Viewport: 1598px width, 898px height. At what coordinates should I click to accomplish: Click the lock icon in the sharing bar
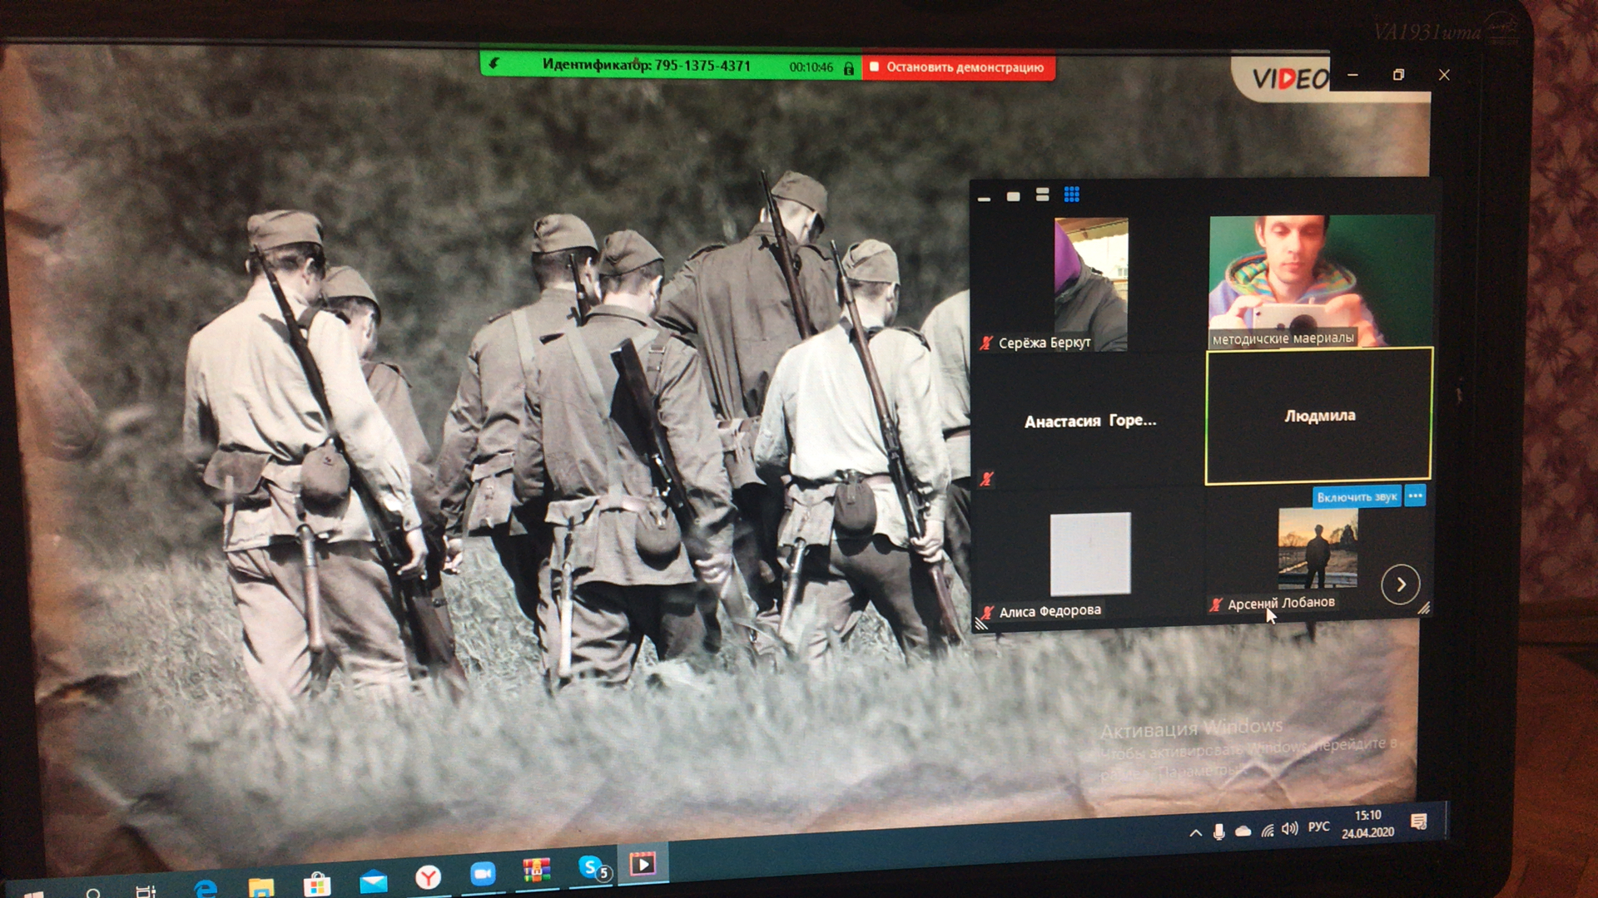848,68
